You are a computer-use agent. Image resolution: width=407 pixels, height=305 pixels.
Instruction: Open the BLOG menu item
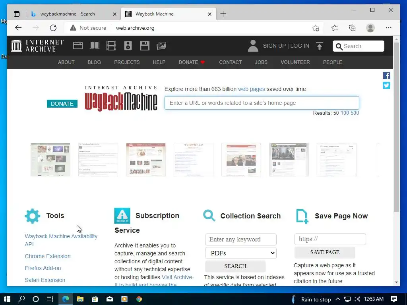pos(94,62)
